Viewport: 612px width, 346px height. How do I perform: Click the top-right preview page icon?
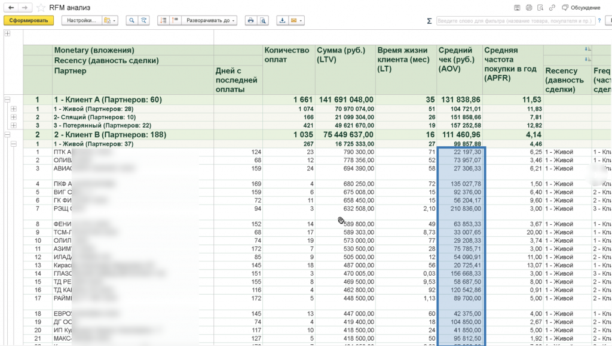[x=540, y=8]
